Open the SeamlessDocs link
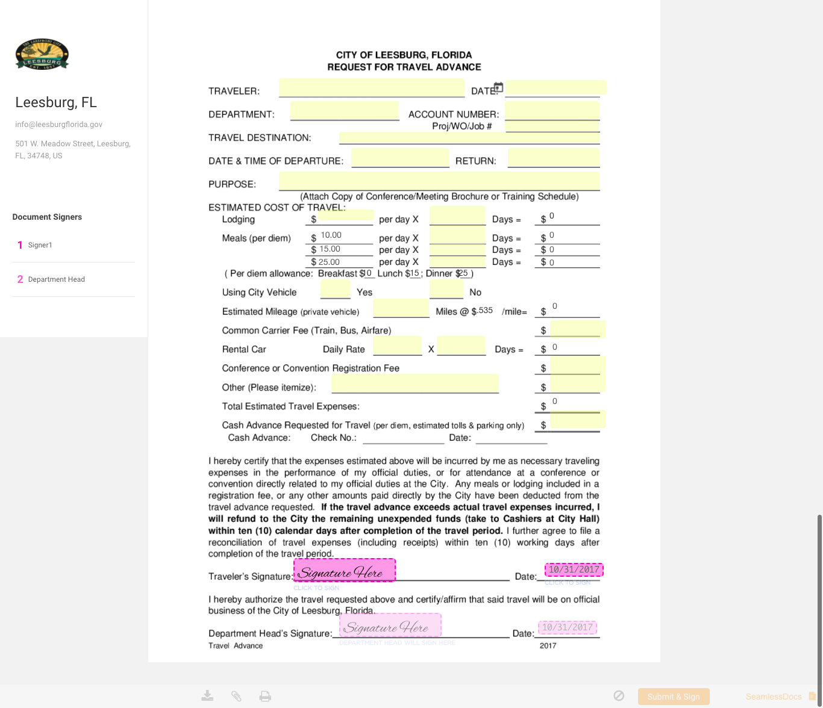Image resolution: width=823 pixels, height=708 pixels. click(773, 697)
